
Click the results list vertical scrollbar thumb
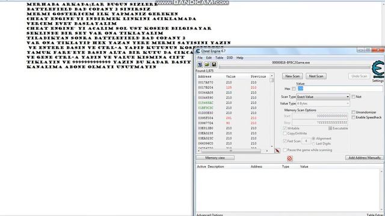pos(271,80)
